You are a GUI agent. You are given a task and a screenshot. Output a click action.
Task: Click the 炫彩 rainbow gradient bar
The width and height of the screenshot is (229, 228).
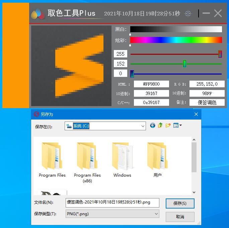[176, 40]
